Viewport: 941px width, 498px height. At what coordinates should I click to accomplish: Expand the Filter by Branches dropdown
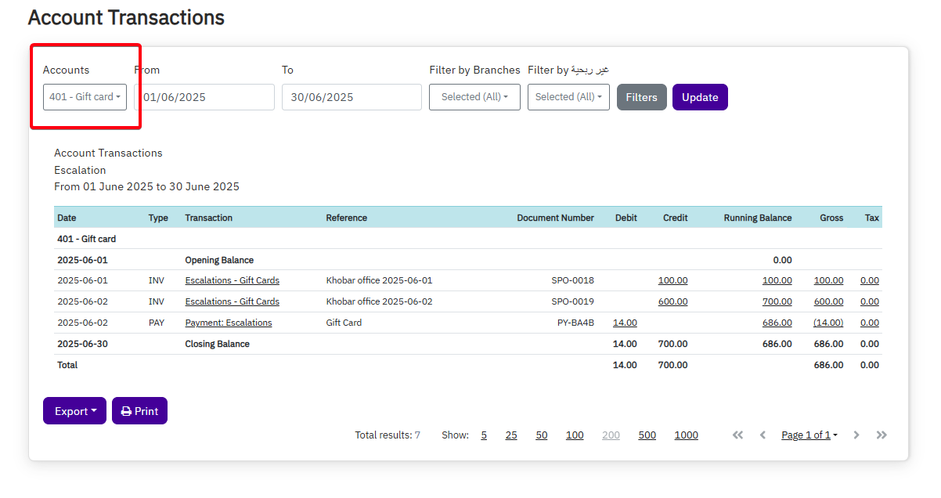(474, 97)
